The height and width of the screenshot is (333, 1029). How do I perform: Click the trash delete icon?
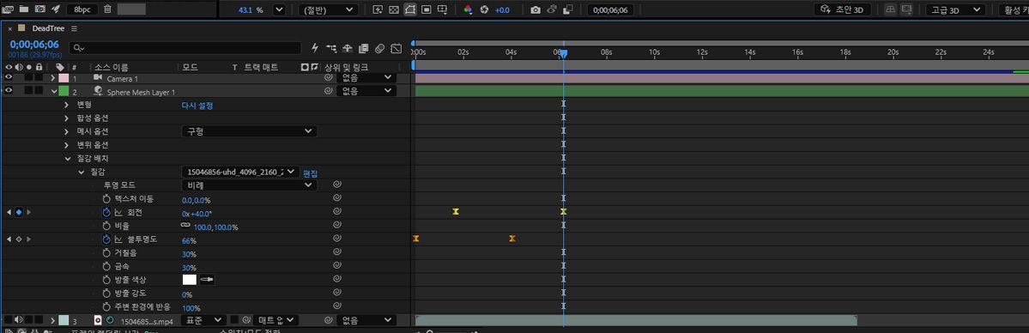click(107, 9)
